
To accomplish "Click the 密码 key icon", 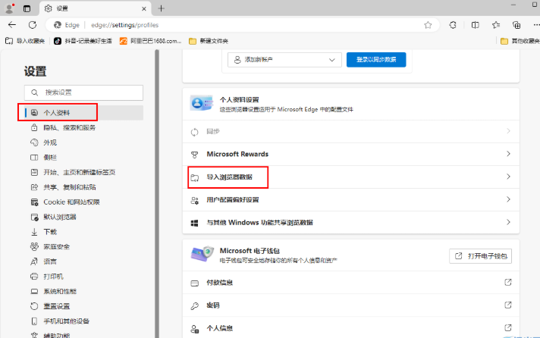I will [x=195, y=306].
